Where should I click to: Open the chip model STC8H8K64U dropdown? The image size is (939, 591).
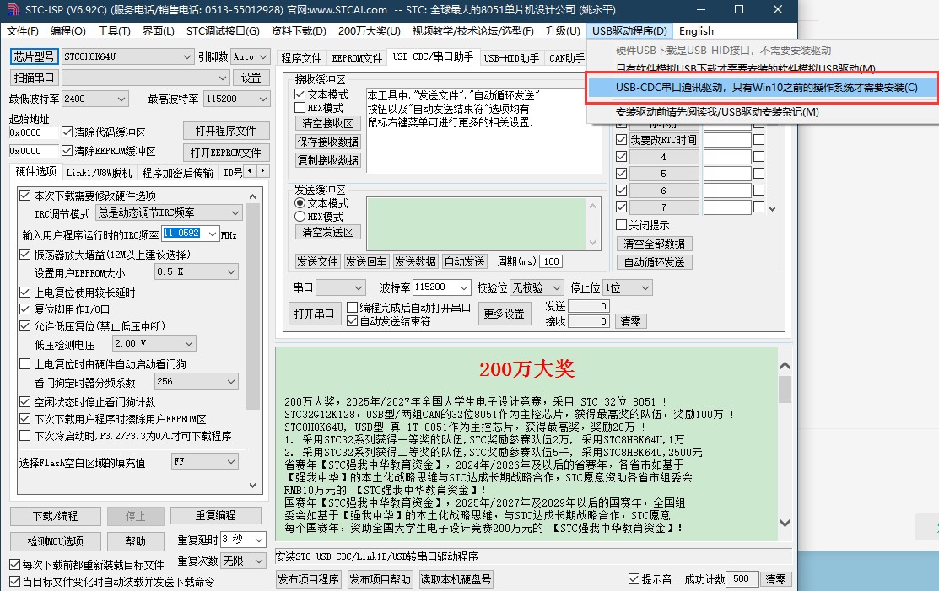click(127, 56)
